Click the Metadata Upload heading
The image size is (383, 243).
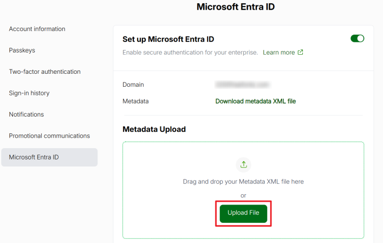(154, 129)
